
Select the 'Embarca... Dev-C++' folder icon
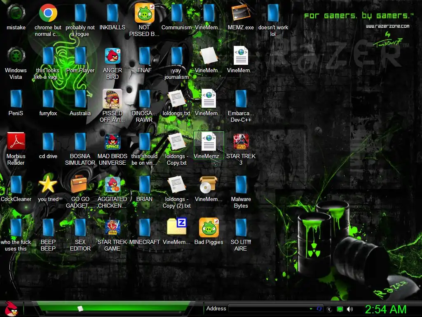click(241, 99)
